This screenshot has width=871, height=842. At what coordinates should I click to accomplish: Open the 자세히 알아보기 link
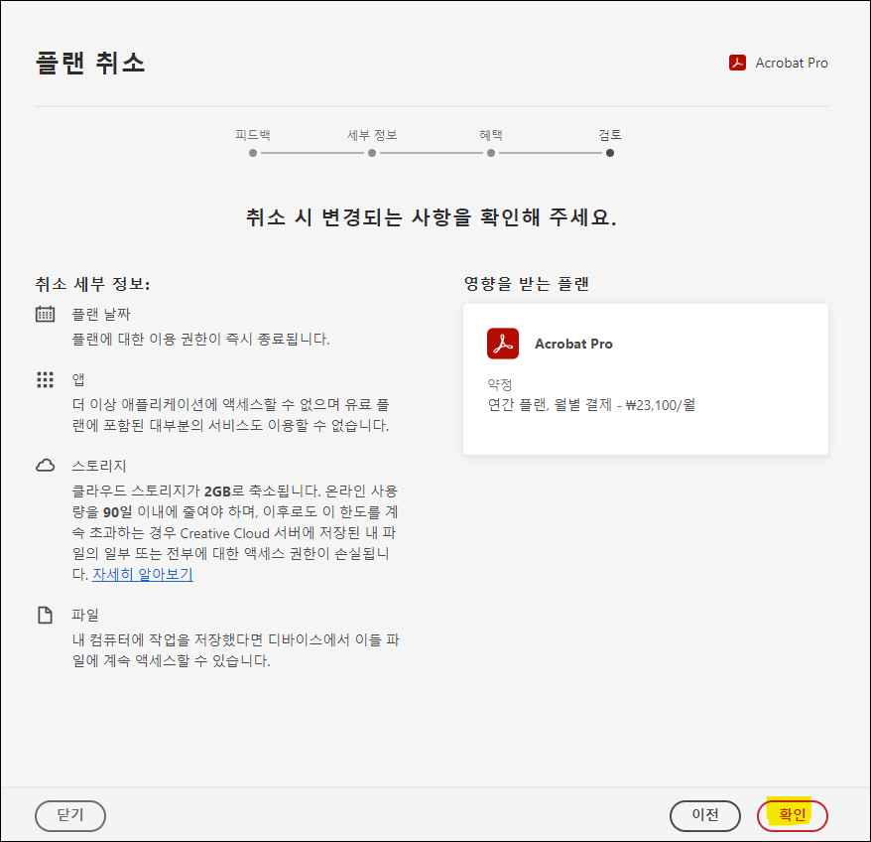click(142, 574)
